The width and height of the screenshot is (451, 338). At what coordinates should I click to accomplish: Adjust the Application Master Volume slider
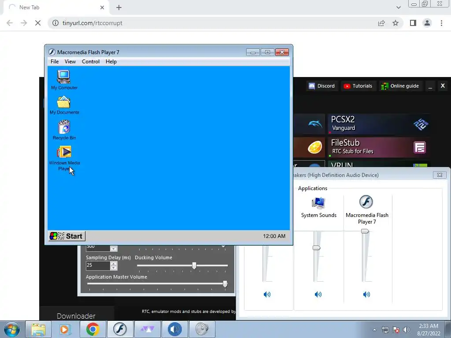(225, 284)
